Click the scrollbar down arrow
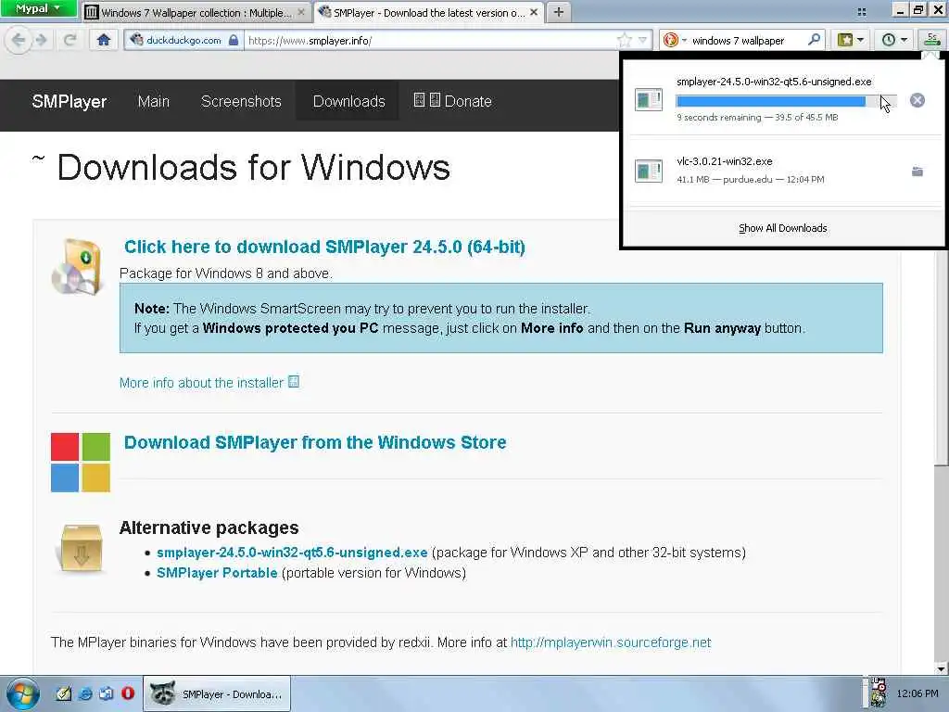 pos(941,669)
